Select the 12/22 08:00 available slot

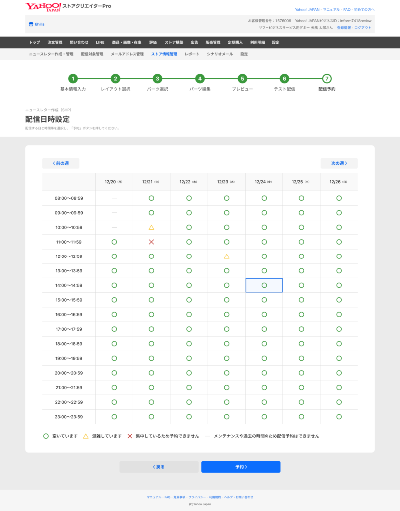tap(189, 198)
